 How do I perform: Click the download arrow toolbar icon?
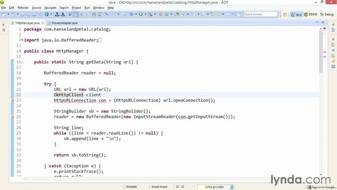pos(63,14)
